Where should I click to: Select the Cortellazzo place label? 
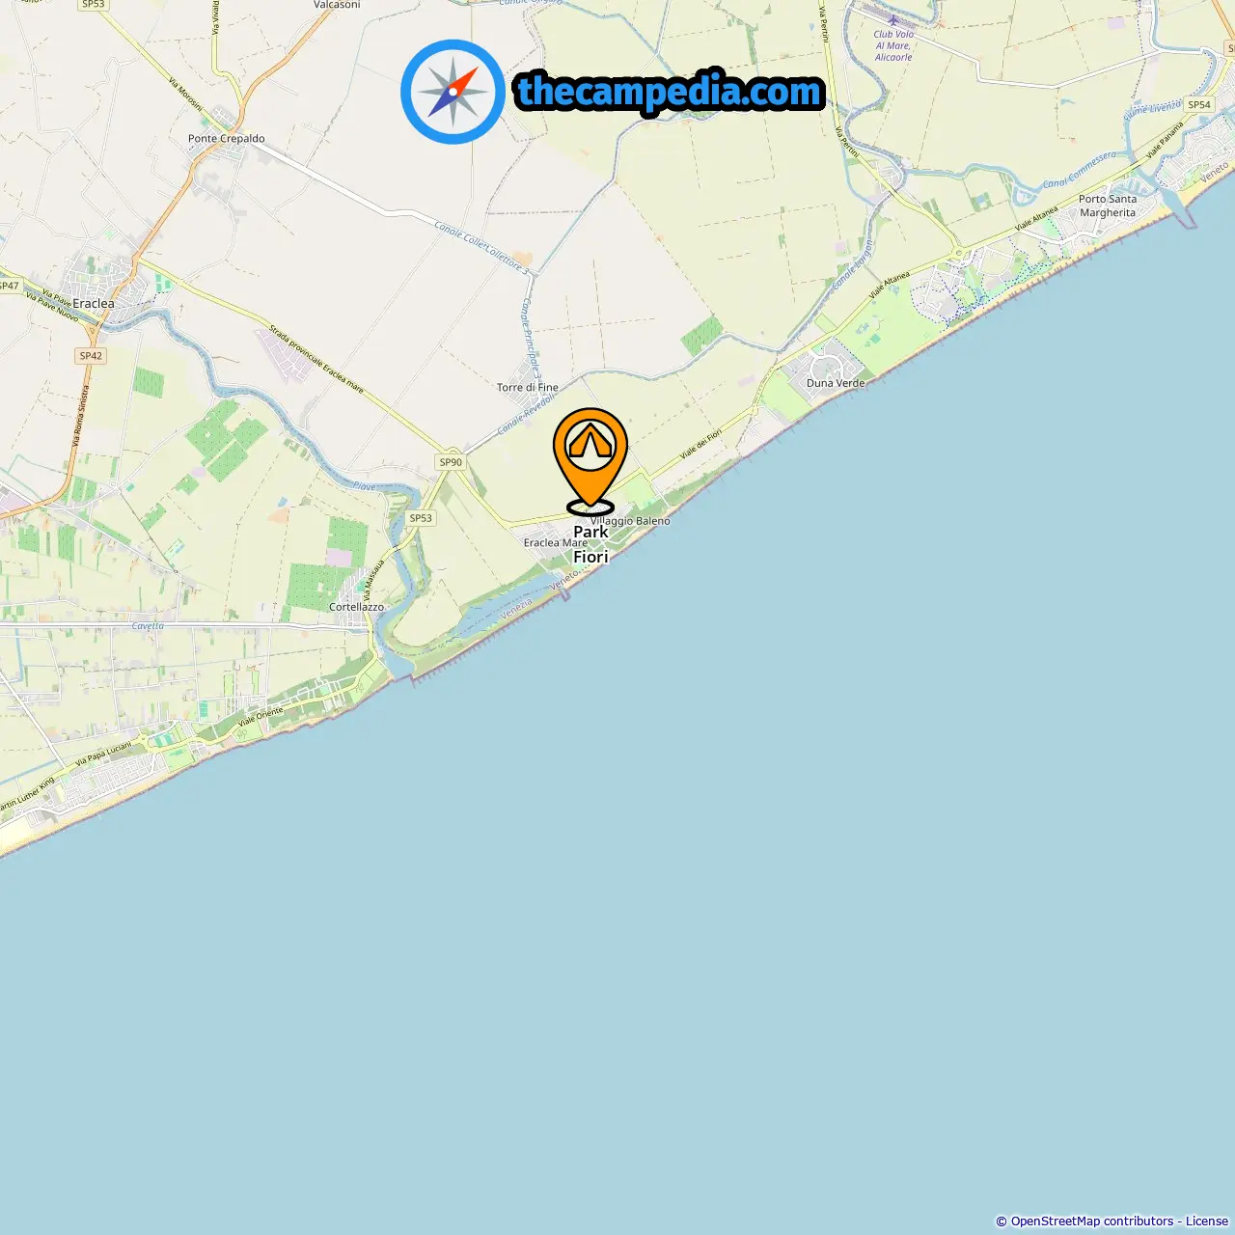point(356,607)
